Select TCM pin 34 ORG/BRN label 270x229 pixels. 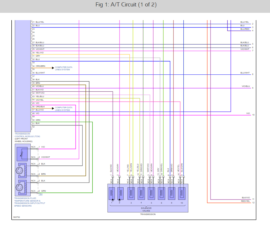39,66
